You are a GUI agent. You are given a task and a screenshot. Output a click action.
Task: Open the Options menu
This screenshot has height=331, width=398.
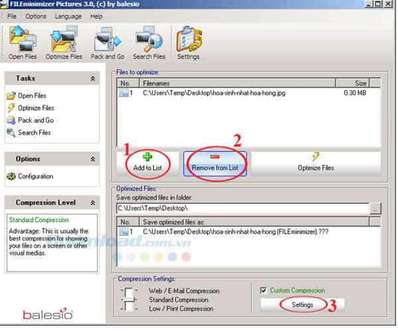click(x=36, y=17)
